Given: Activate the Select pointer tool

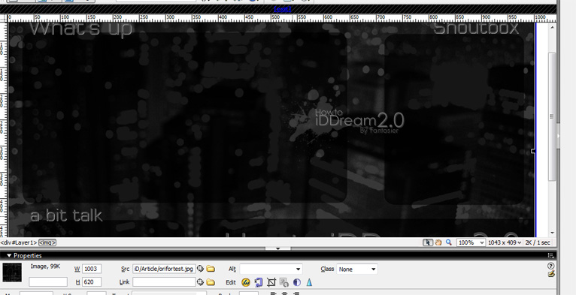Looking at the screenshot, I should [428, 242].
